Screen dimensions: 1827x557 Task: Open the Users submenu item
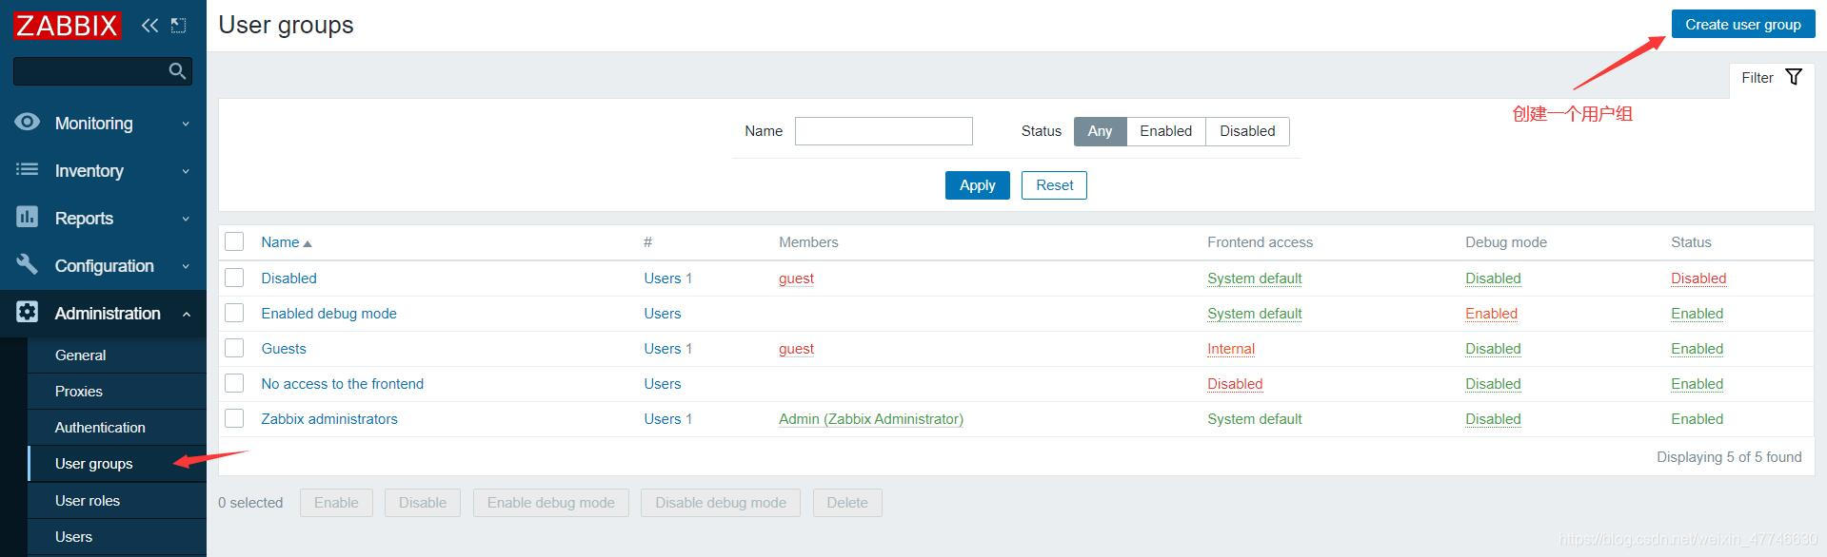(x=117, y=536)
